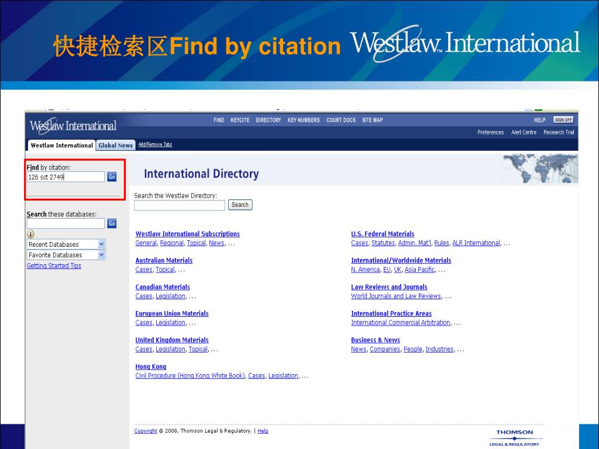599x449 pixels.
Task: Open United Kingdom Materials link
Action: pyautogui.click(x=172, y=340)
